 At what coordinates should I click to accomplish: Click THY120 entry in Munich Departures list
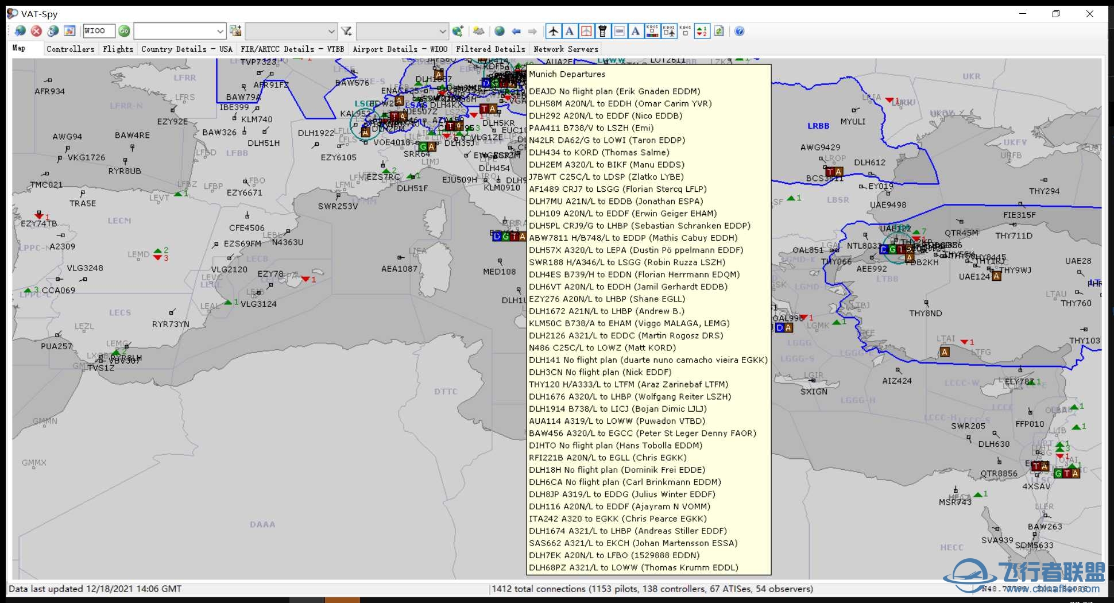coord(629,385)
